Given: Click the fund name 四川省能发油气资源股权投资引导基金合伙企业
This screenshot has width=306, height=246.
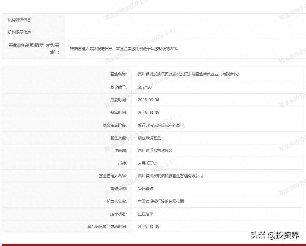Looking at the screenshot, I should [188, 74].
